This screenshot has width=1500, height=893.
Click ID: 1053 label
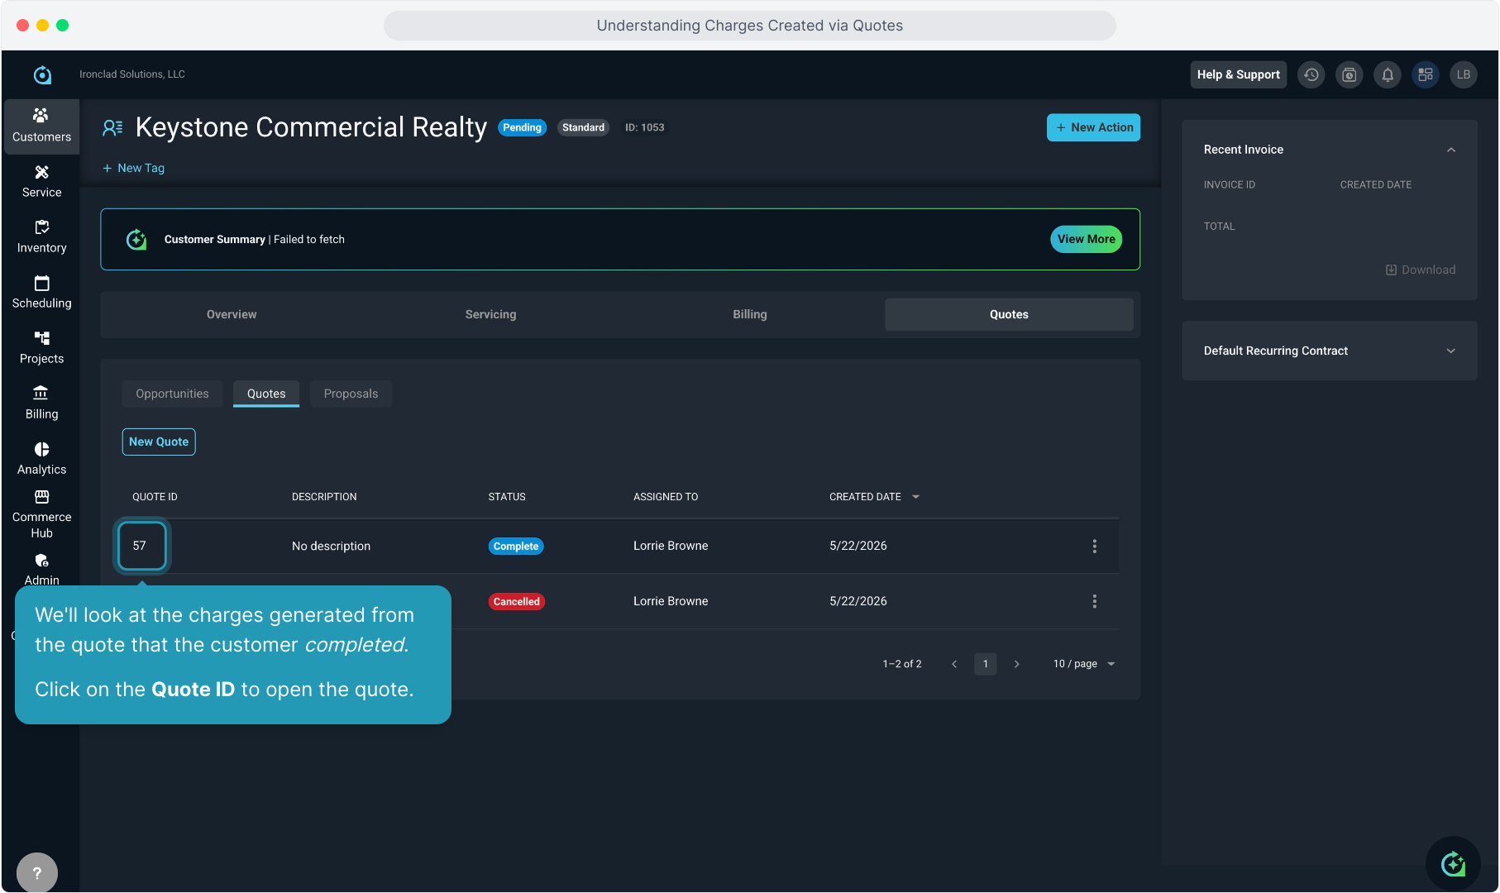(645, 127)
